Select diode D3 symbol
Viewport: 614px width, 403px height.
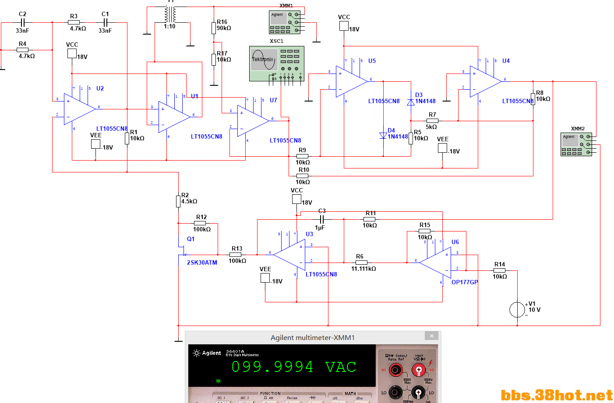pos(411,102)
